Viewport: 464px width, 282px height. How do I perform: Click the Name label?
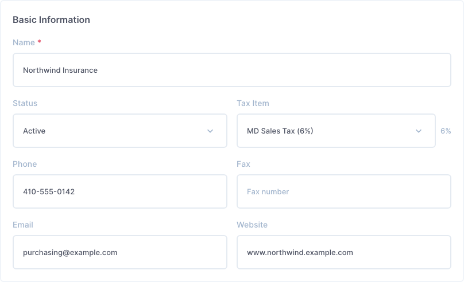pyautogui.click(x=24, y=42)
